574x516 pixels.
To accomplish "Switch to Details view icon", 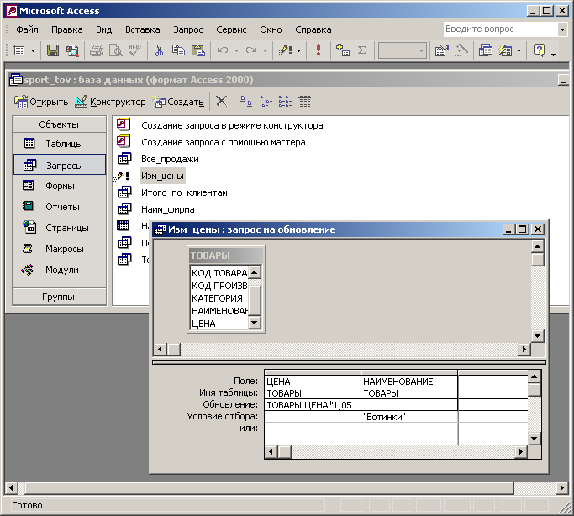I will [x=304, y=102].
